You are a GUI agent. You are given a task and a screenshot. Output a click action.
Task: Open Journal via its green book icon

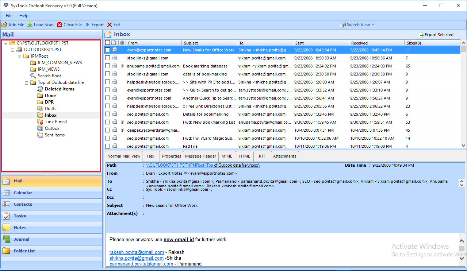click(x=7, y=239)
